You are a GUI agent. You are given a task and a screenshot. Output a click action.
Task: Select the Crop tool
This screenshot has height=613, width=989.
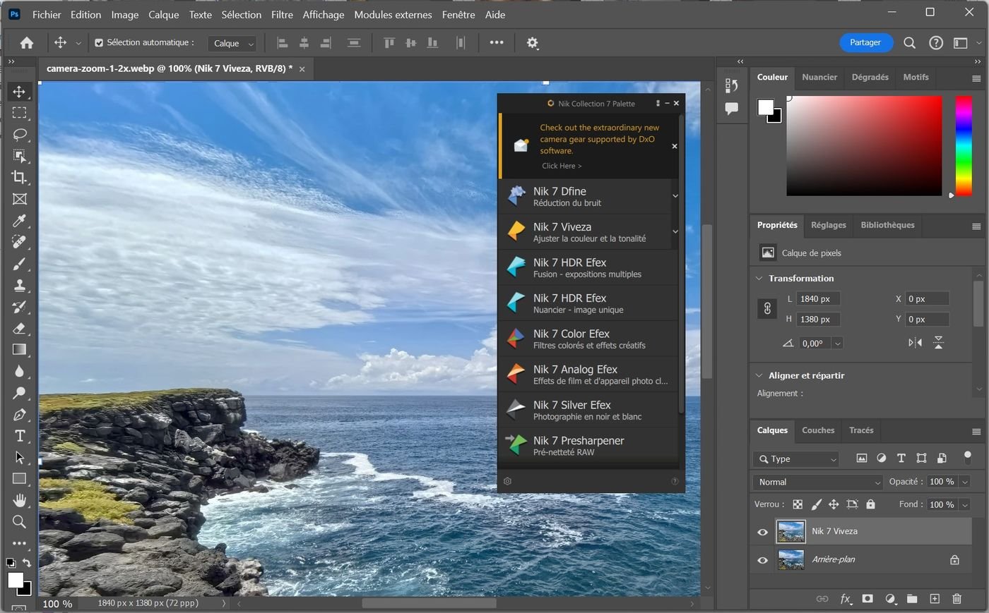[x=20, y=177]
